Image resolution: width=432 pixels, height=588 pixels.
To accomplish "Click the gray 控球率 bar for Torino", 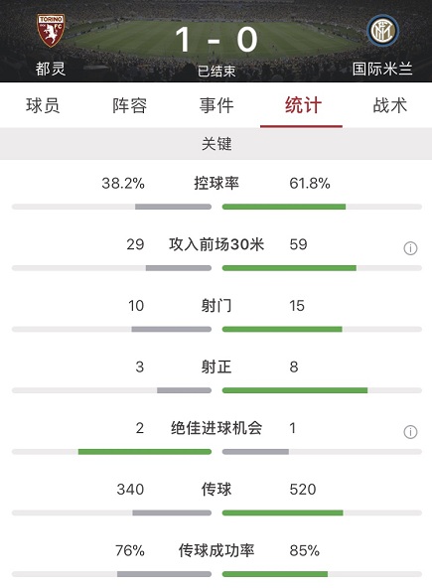I will (x=173, y=207).
